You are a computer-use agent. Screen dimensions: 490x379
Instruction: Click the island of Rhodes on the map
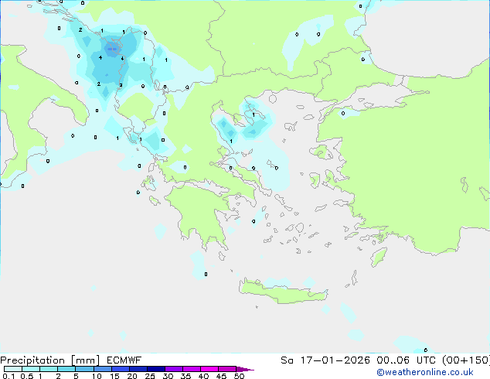pos(379,257)
